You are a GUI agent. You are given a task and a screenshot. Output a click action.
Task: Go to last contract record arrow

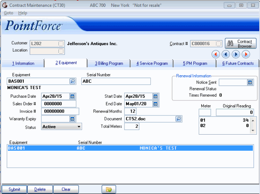pos(246,55)
